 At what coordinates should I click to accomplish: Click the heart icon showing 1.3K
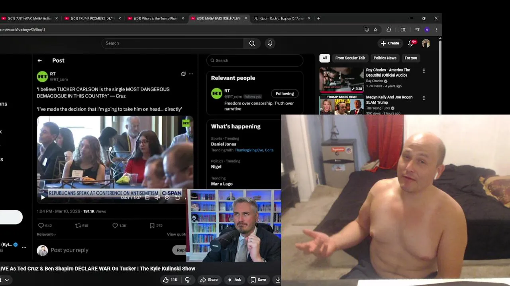115,225
